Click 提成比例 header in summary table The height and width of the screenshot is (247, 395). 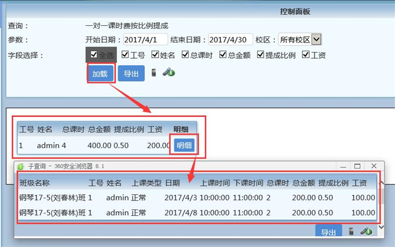(129, 129)
